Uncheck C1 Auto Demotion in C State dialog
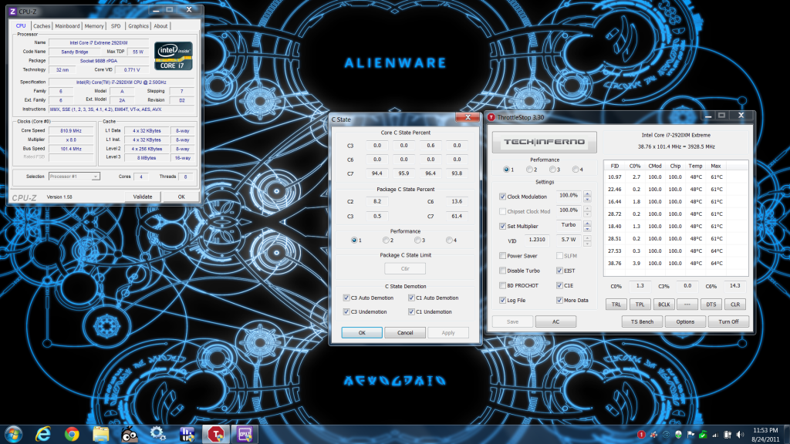Screen dimensions: 790x444 [411, 298]
